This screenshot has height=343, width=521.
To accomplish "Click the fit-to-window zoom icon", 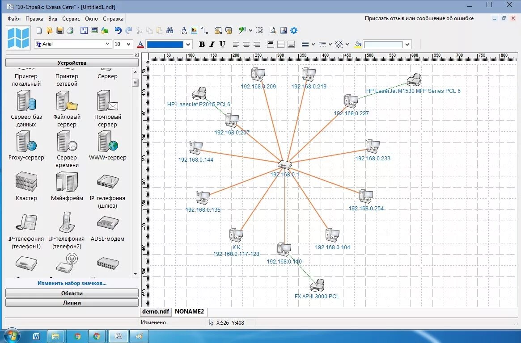I will [x=259, y=30].
